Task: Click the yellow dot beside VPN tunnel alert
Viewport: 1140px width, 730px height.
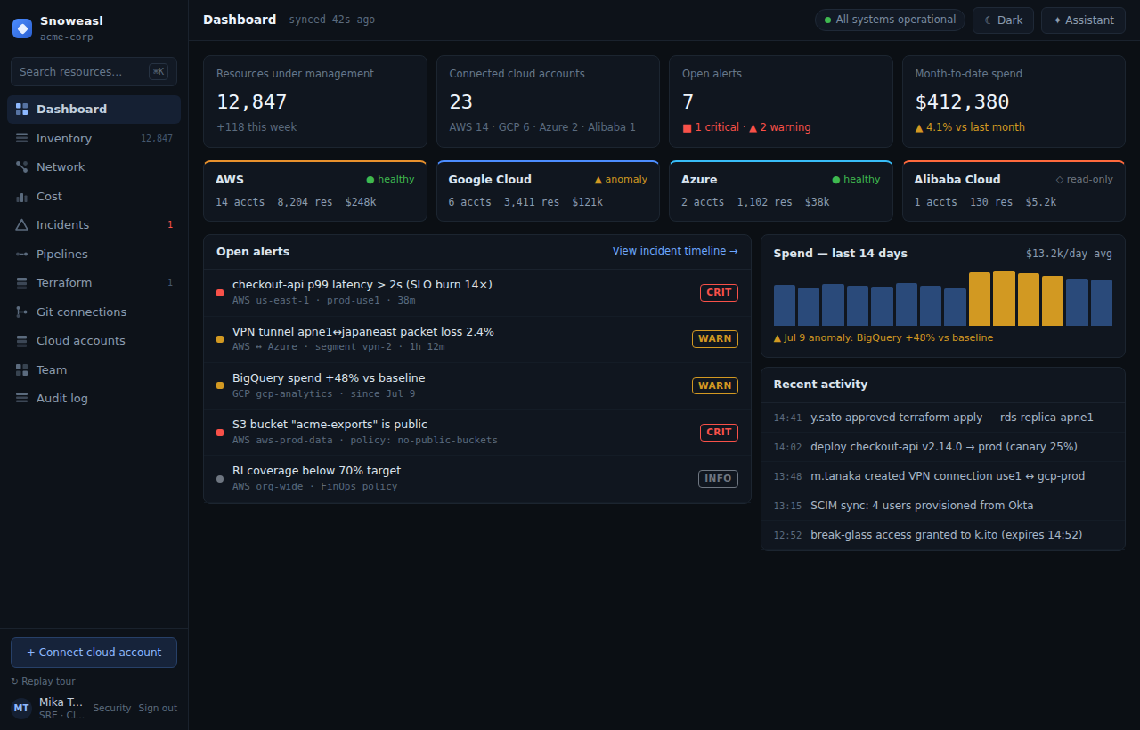Action: 220,339
